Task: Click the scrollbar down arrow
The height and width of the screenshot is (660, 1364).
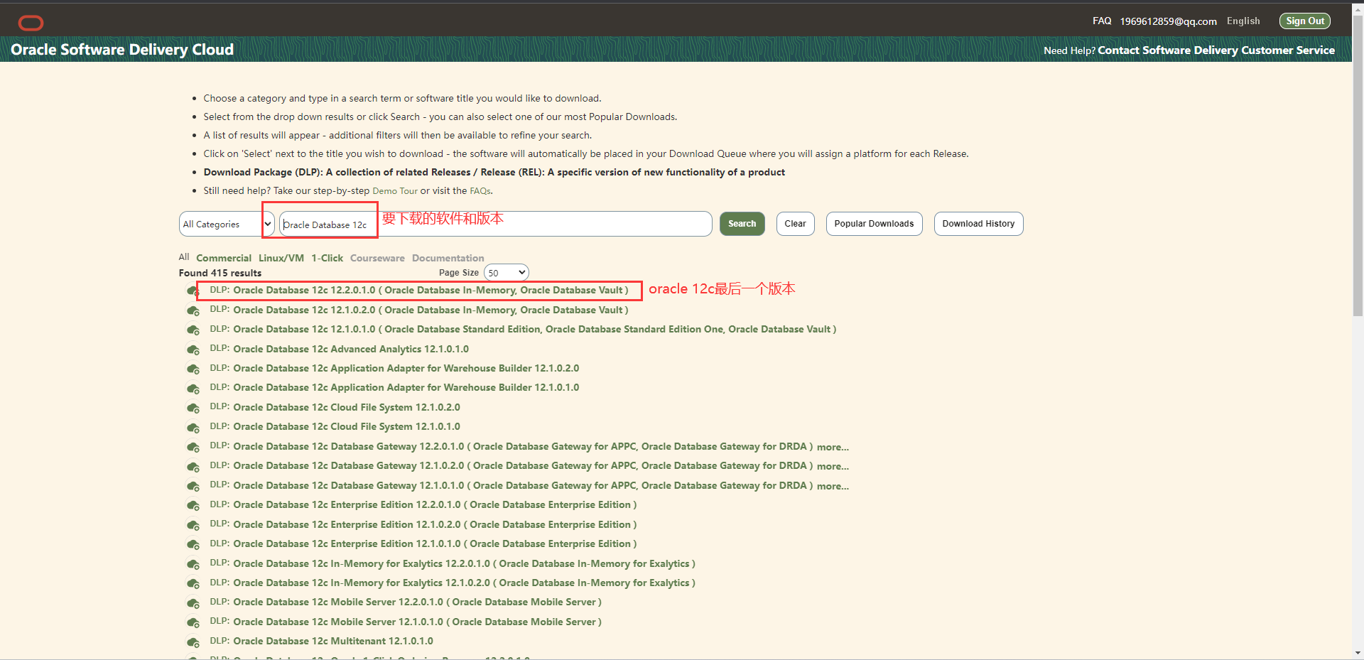Action: coord(1358,653)
